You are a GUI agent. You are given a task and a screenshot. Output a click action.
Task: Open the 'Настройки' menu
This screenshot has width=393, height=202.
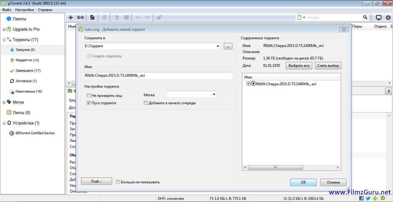[25, 10]
